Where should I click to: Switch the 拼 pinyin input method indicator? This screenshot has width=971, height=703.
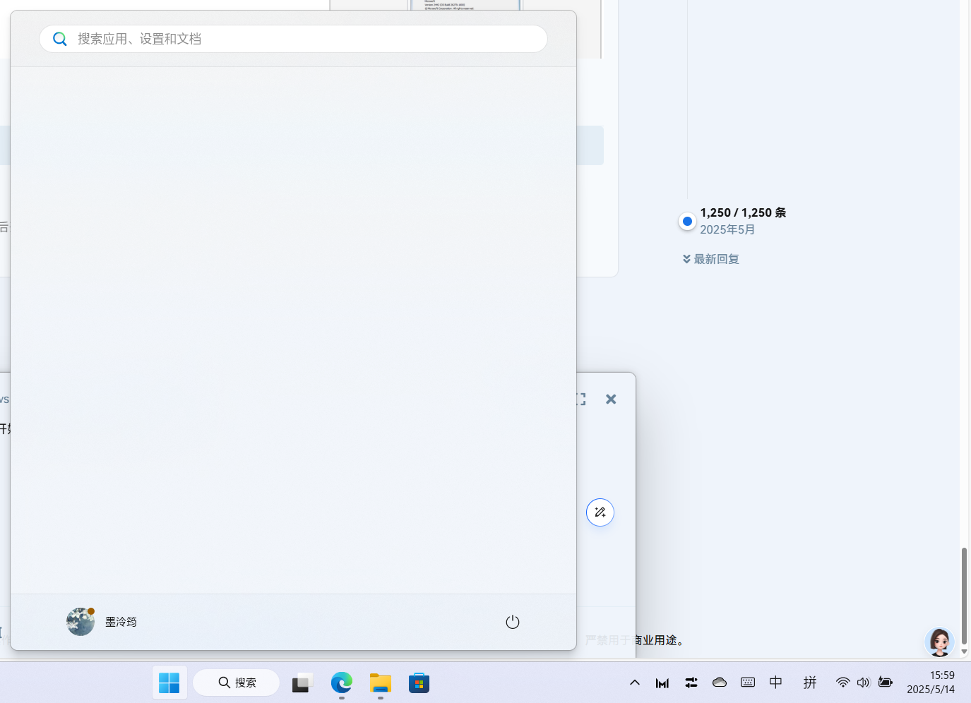[x=810, y=682]
